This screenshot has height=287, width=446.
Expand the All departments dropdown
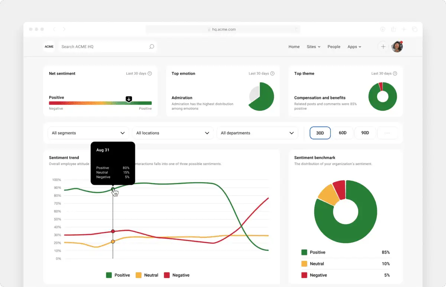tap(257, 133)
